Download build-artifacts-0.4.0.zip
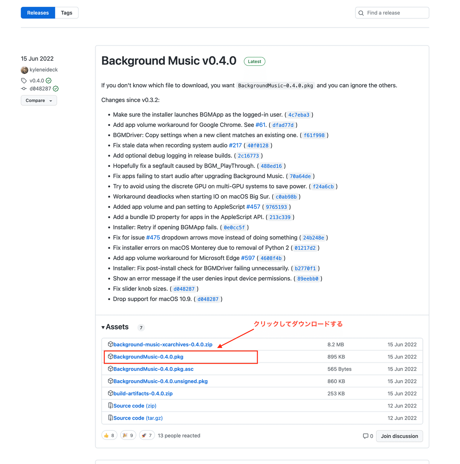 click(143, 394)
